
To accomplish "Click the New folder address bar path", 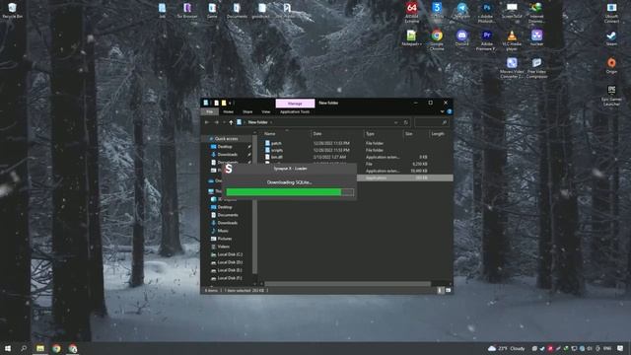I will (x=257, y=122).
